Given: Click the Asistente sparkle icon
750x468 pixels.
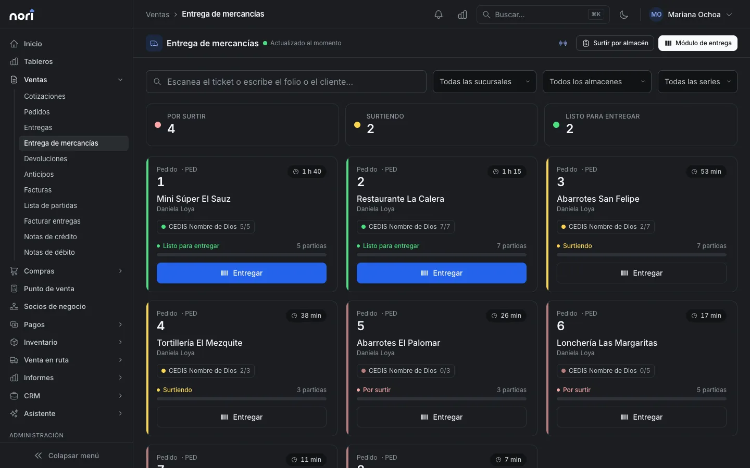Looking at the screenshot, I should (14, 413).
